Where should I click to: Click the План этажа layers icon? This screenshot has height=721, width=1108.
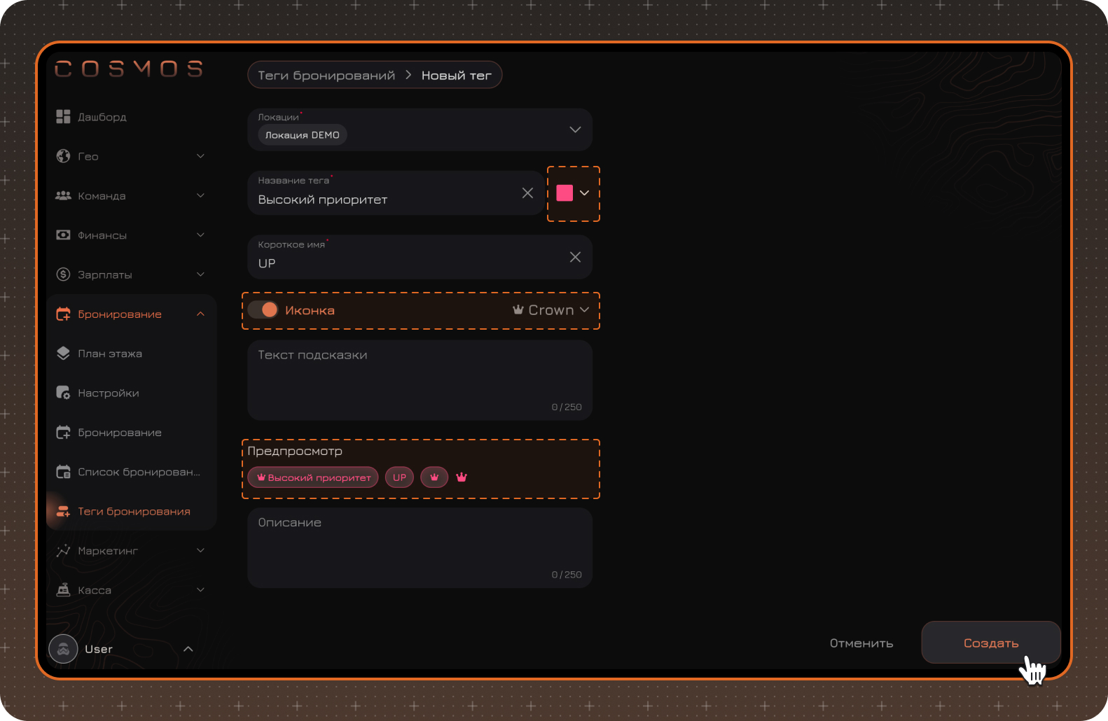[63, 353]
